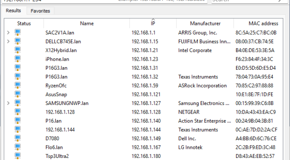Click MAC address D8:43:AE:EB:52:57
Screen dimensions: 290x160
255,156
